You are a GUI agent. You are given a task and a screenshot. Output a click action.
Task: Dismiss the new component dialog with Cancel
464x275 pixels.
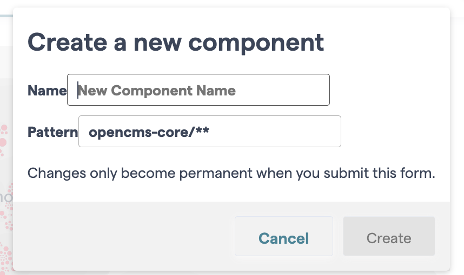click(283, 238)
